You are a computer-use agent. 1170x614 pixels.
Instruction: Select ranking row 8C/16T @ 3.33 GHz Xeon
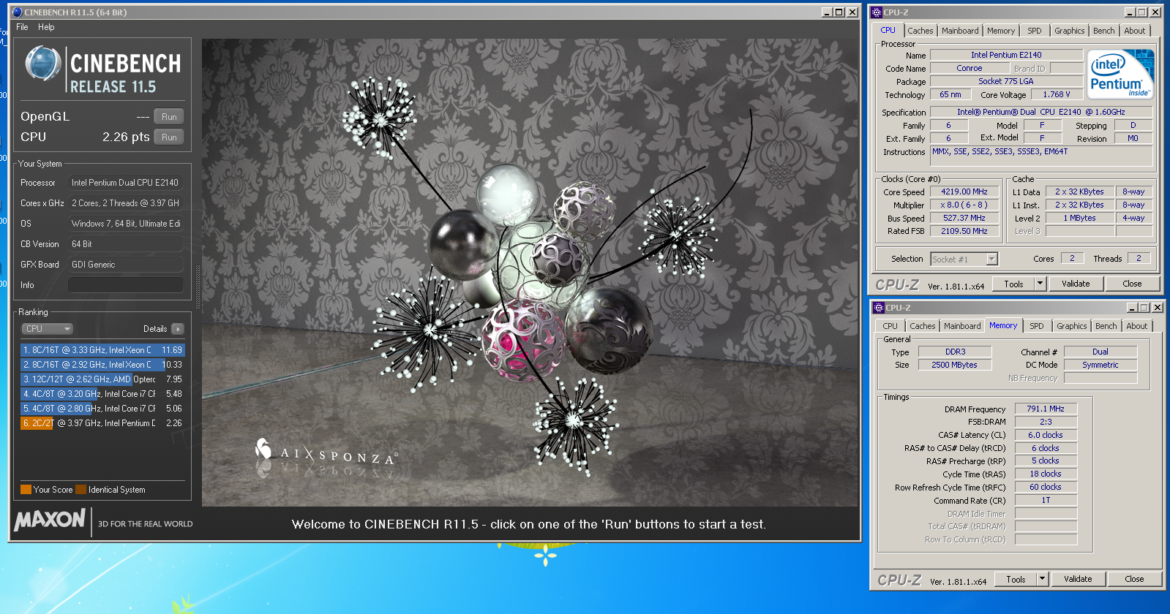pyautogui.click(x=102, y=350)
